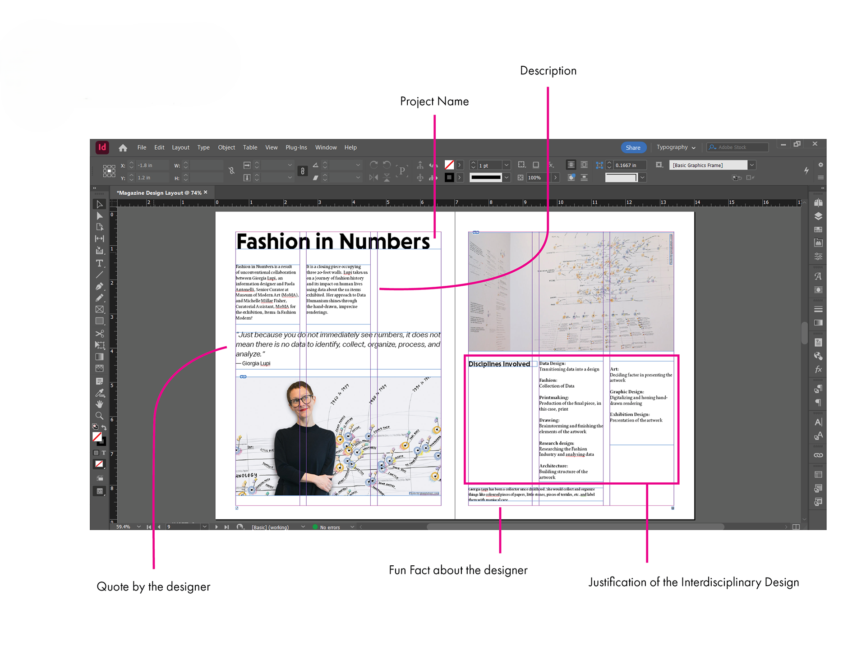Viewport: 866px width, 669px height.
Task: Click the Home icon
Action: point(123,148)
